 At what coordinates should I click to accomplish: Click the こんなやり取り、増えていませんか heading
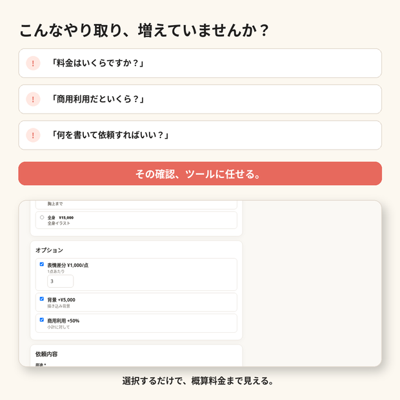pyautogui.click(x=144, y=30)
